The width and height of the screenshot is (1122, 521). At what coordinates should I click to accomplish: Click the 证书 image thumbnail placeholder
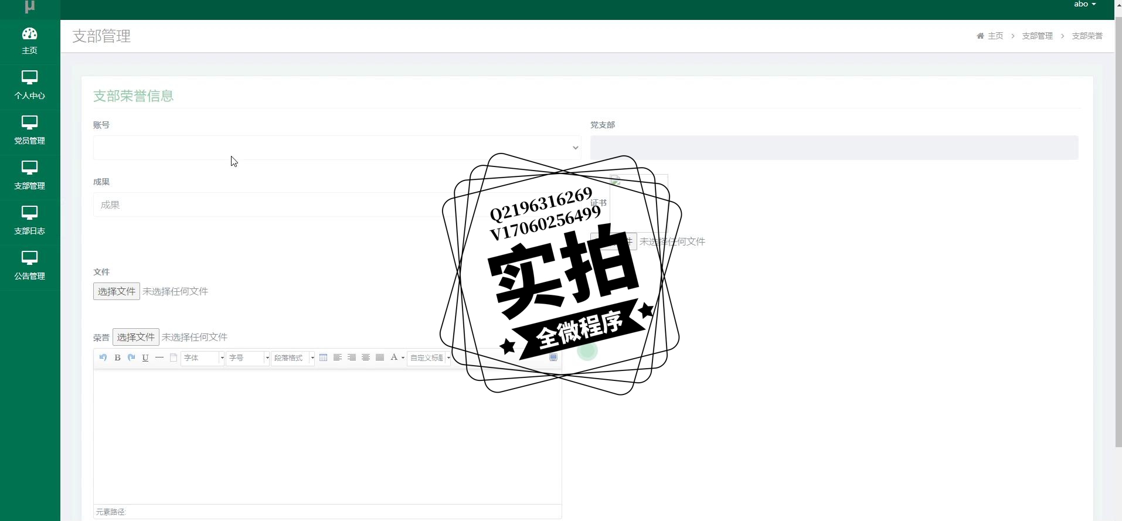click(639, 203)
